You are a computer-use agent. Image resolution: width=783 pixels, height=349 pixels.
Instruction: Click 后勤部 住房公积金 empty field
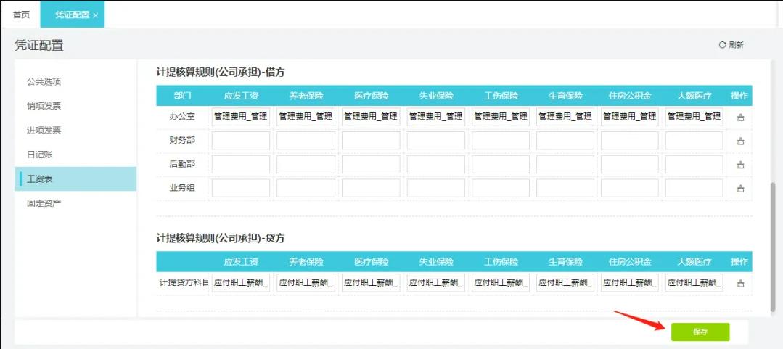pyautogui.click(x=629, y=164)
